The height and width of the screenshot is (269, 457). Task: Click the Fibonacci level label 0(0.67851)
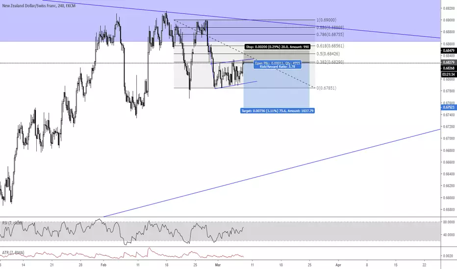point(327,88)
